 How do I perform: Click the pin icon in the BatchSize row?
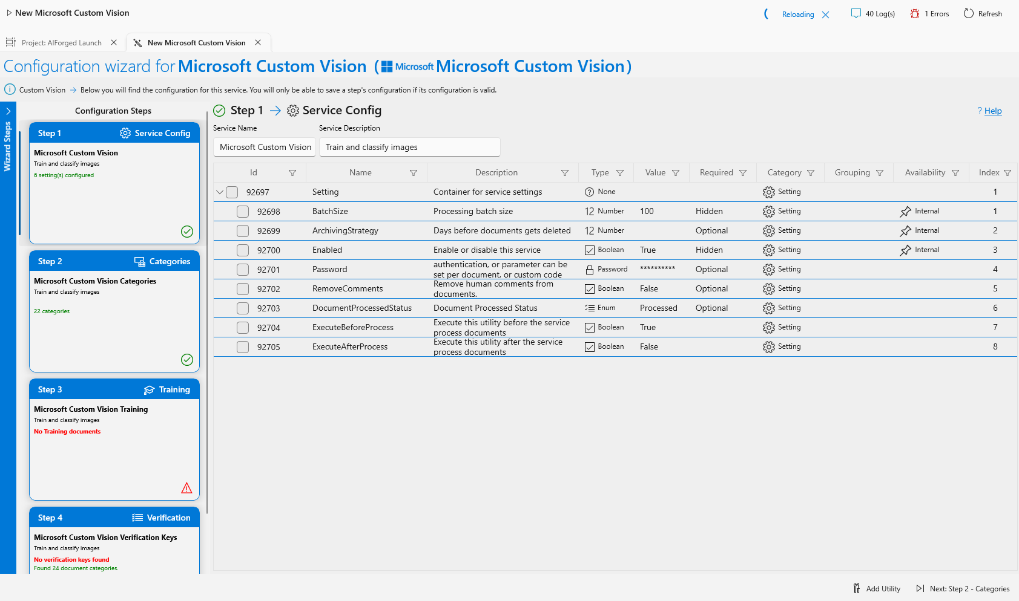click(x=906, y=212)
